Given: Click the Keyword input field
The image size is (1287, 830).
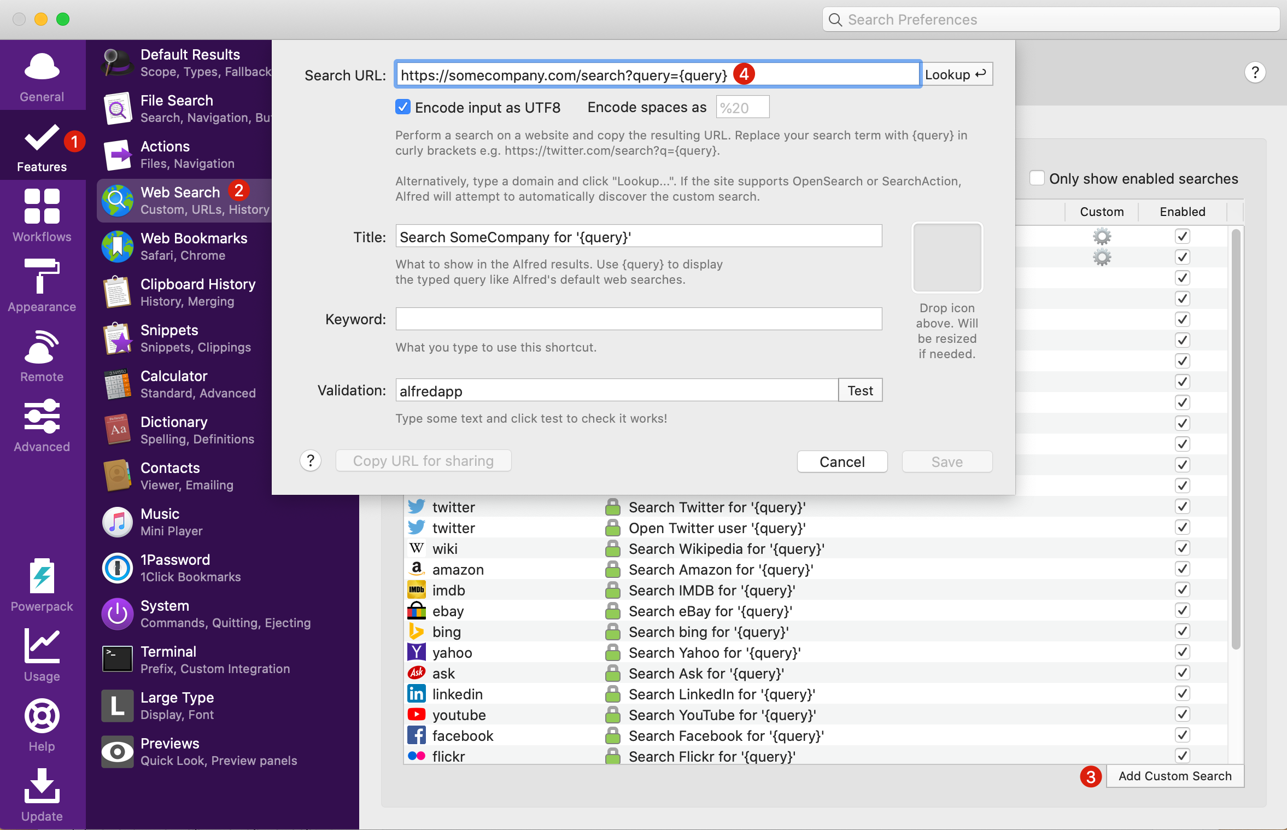Looking at the screenshot, I should click(639, 318).
